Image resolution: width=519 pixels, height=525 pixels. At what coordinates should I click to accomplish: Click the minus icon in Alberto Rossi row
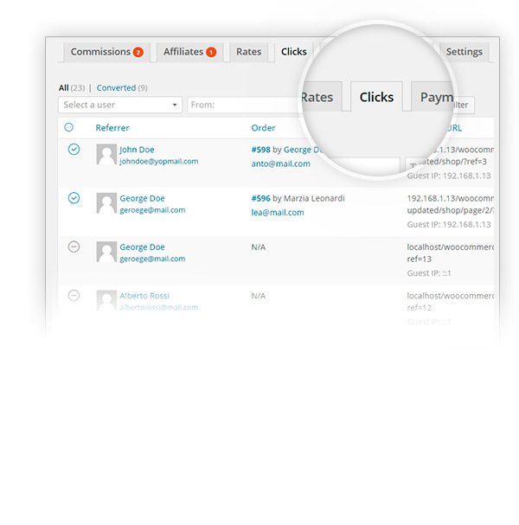74,295
